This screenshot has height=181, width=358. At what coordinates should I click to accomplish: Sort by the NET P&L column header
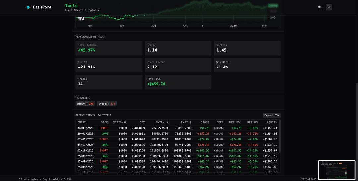(235, 122)
